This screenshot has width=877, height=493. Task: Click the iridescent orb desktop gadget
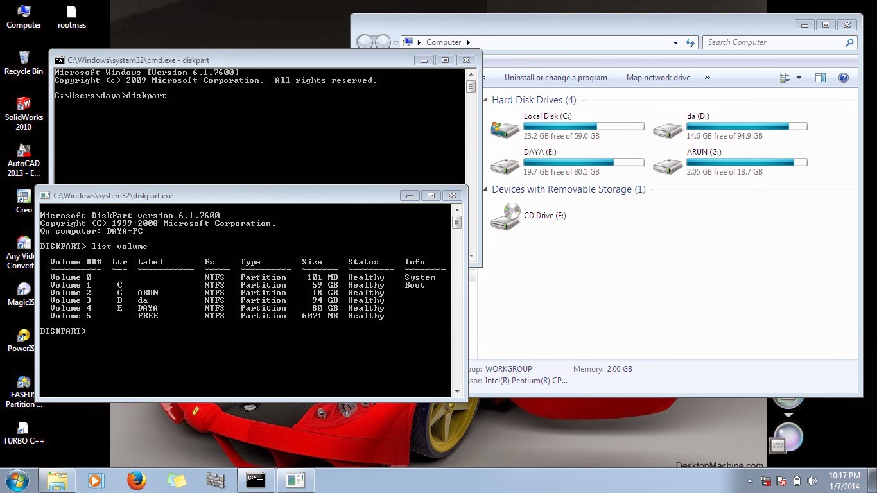pyautogui.click(x=788, y=436)
